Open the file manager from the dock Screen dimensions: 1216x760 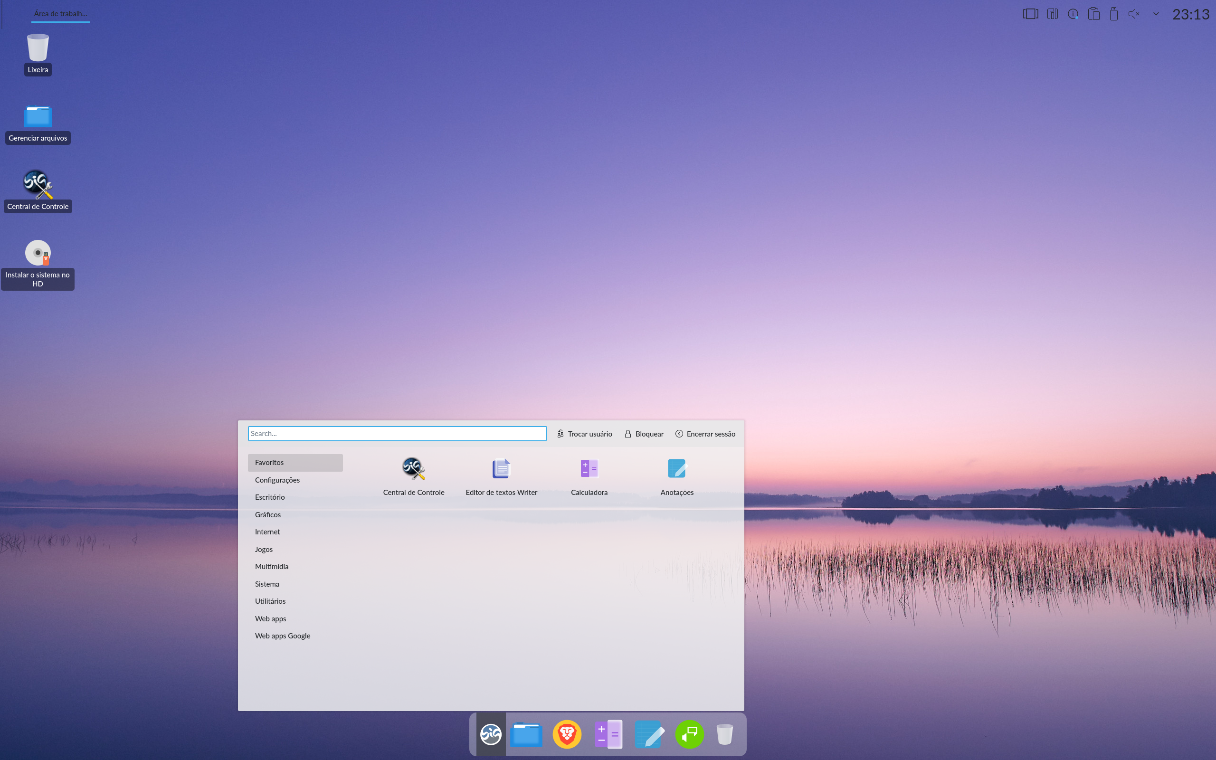tap(526, 734)
